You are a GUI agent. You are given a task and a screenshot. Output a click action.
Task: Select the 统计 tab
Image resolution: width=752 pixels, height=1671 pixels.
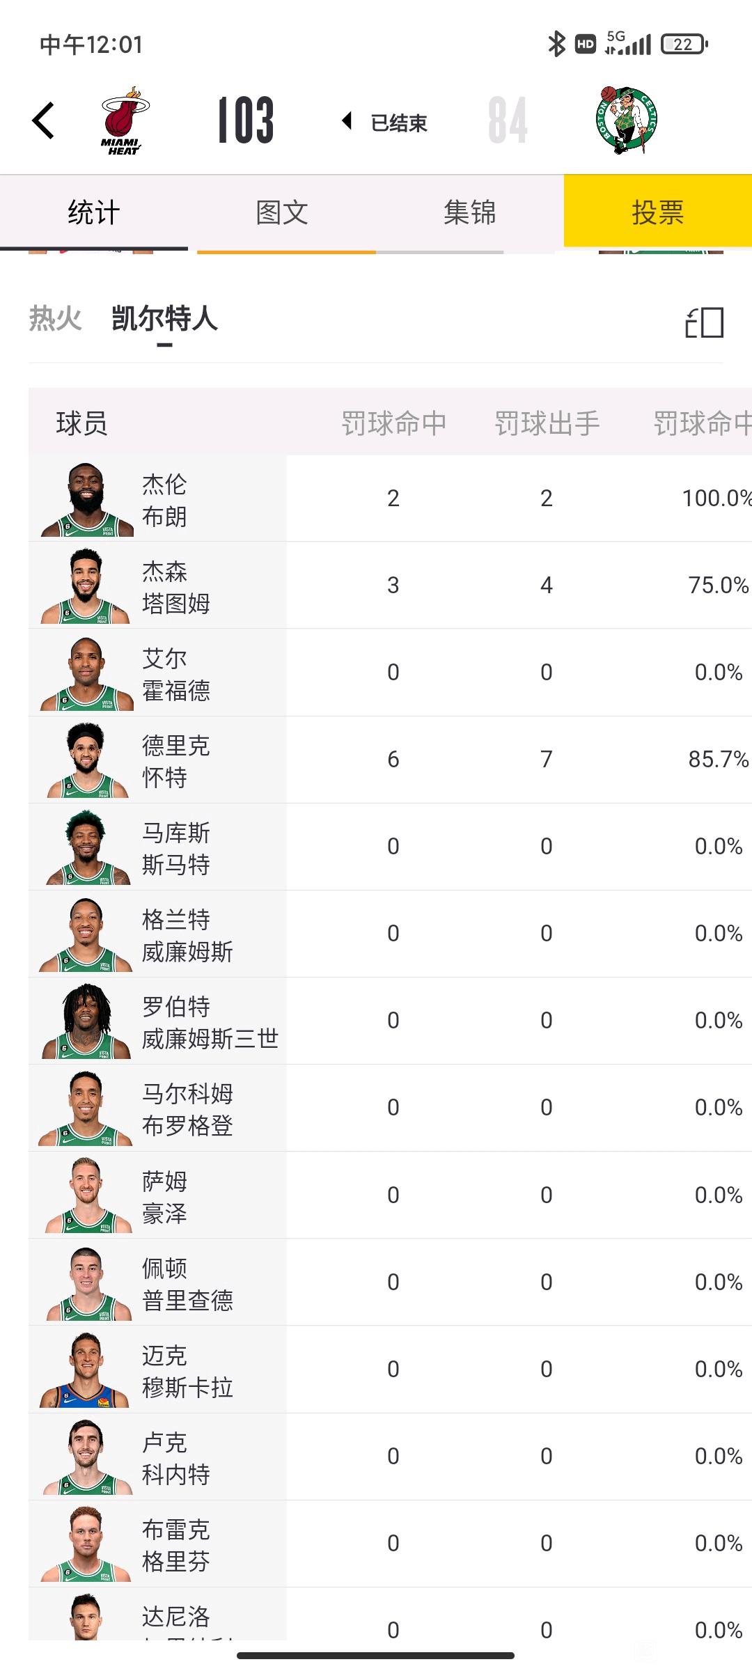pyautogui.click(x=94, y=212)
